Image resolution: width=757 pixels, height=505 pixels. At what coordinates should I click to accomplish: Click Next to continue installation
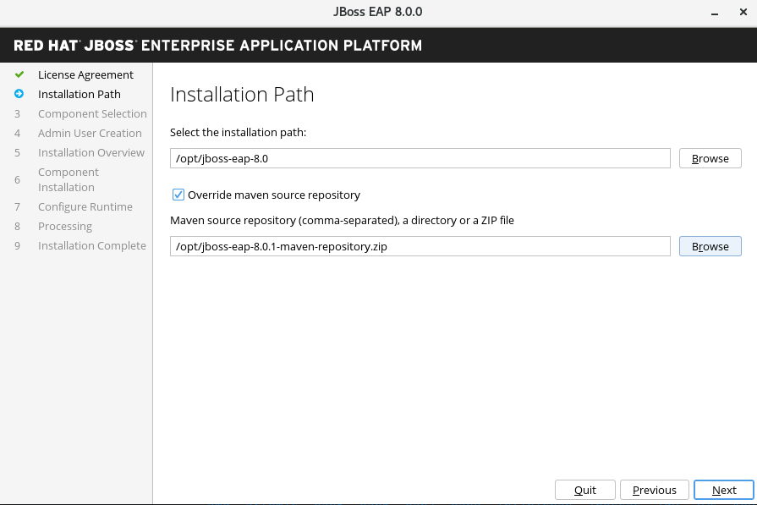(724, 490)
